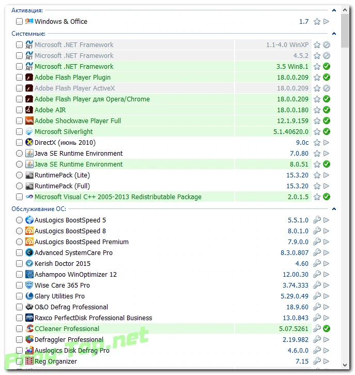This screenshot has width=355, height=375.
Task: Click green checkmark for Visual C++ Redistributable
Action: 327,197
